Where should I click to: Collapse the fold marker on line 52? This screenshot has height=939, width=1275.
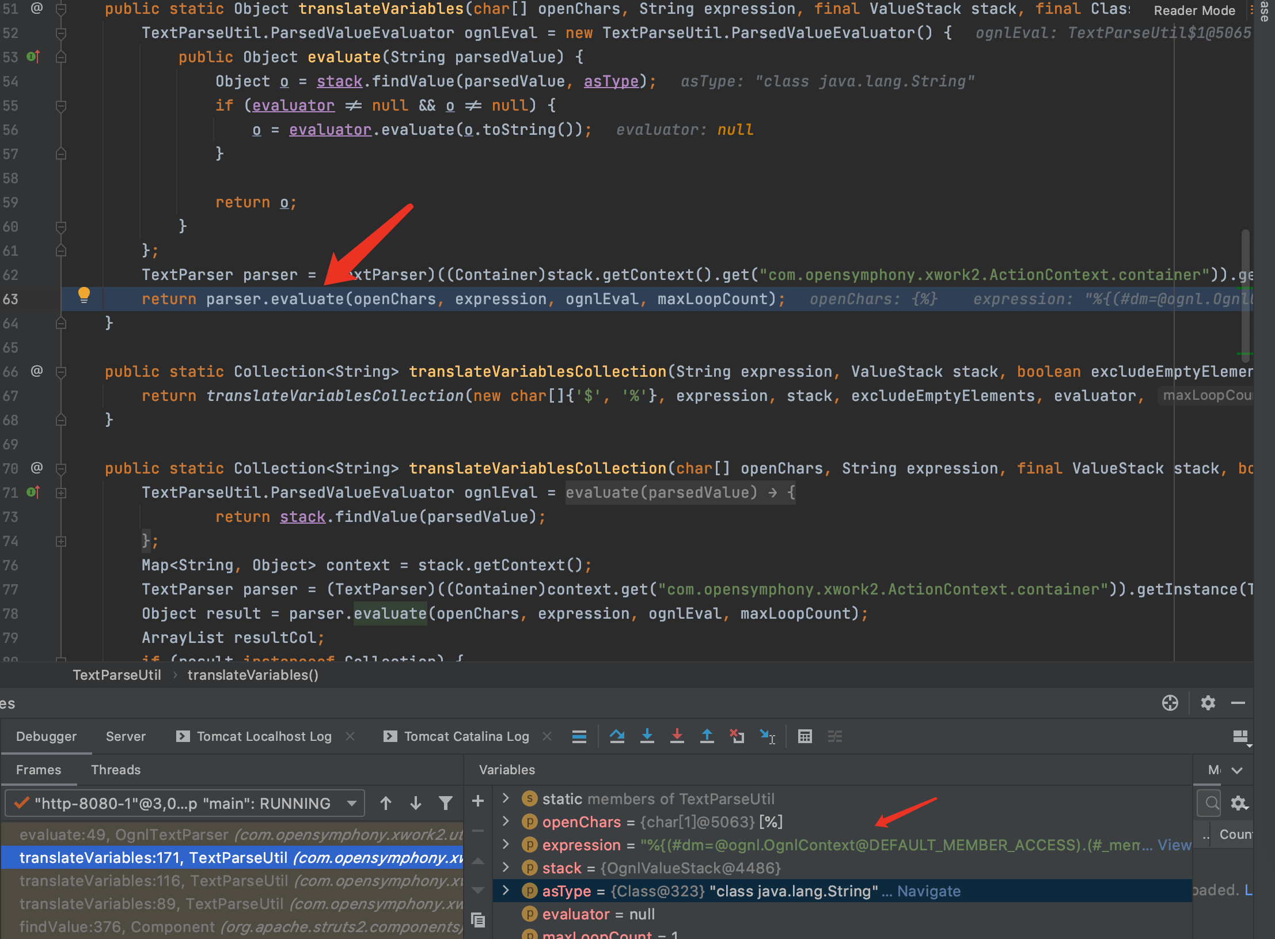tap(60, 33)
